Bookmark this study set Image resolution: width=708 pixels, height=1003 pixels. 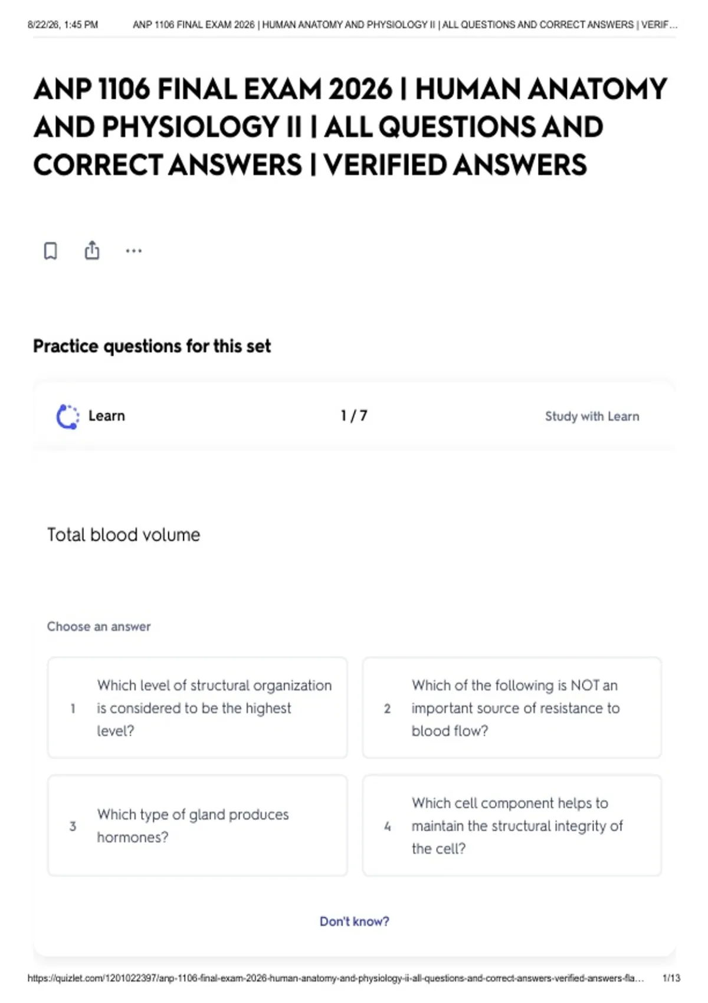click(51, 251)
